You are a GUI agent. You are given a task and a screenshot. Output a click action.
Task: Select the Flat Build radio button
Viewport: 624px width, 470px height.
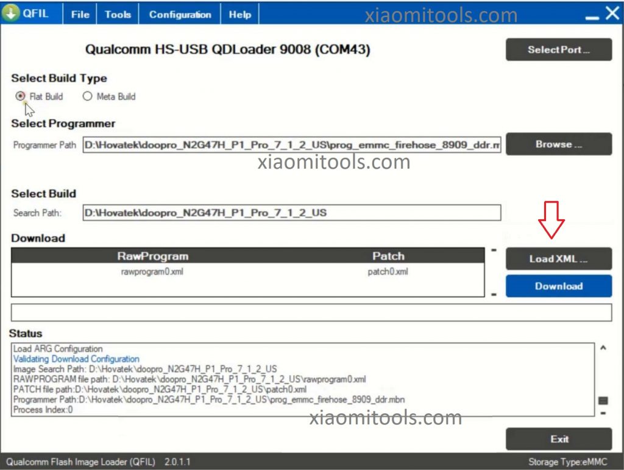click(x=18, y=96)
